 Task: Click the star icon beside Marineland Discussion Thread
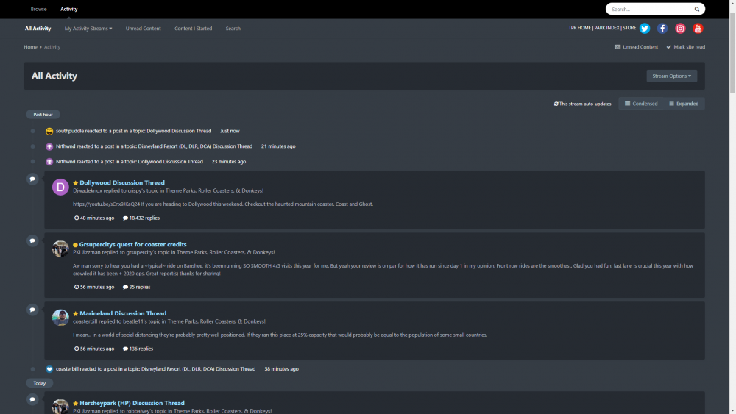(x=75, y=314)
